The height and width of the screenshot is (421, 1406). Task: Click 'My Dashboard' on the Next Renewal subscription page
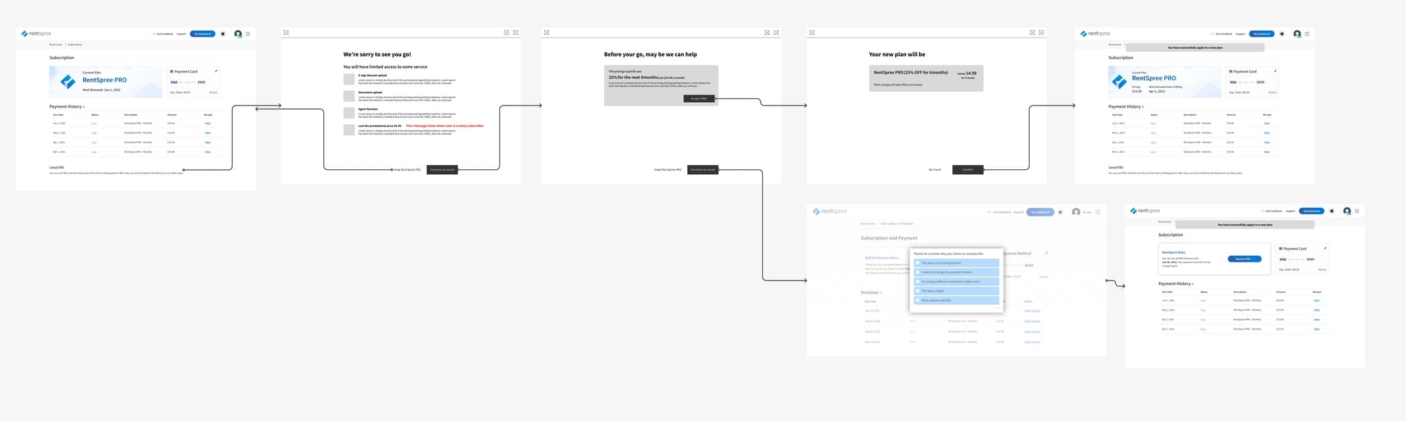[x=203, y=34]
